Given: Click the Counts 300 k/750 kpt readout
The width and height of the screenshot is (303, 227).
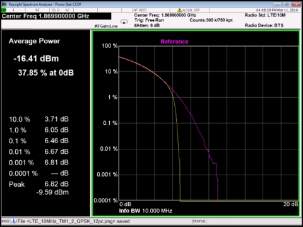Looking at the screenshot, I should click(x=211, y=20).
